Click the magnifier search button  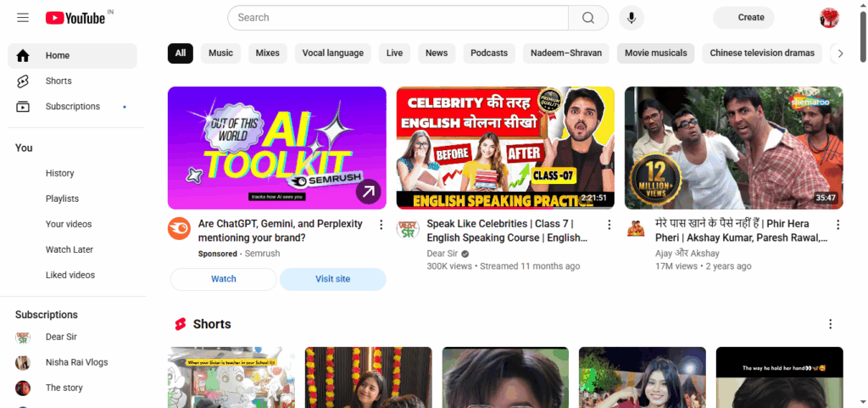pyautogui.click(x=588, y=18)
